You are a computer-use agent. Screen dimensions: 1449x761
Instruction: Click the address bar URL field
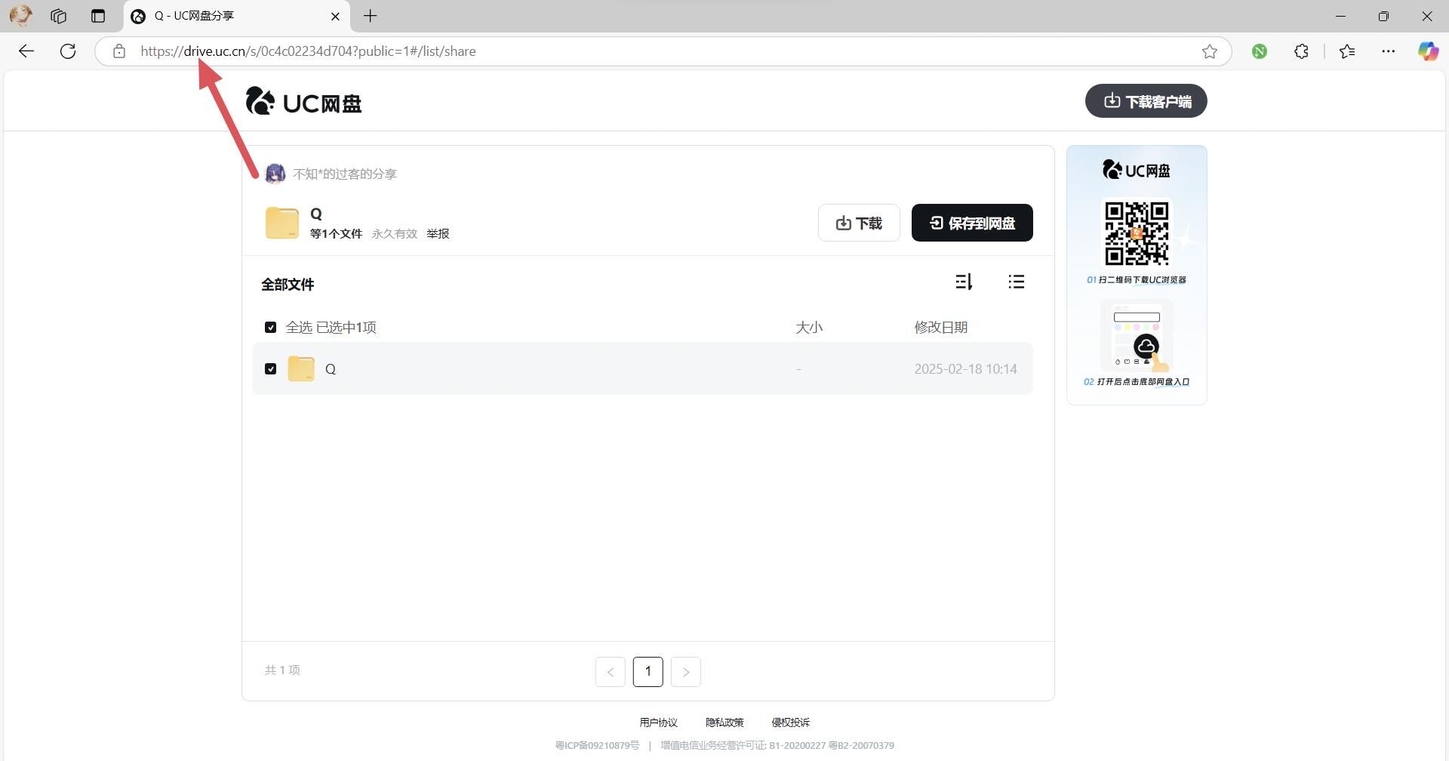[x=664, y=51]
